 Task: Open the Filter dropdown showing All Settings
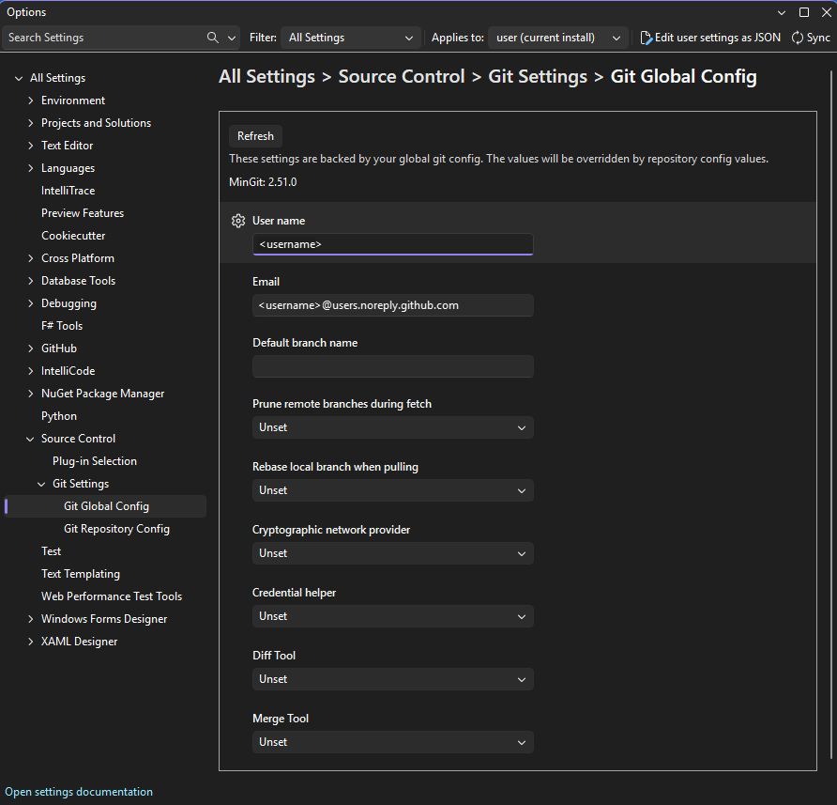[350, 38]
